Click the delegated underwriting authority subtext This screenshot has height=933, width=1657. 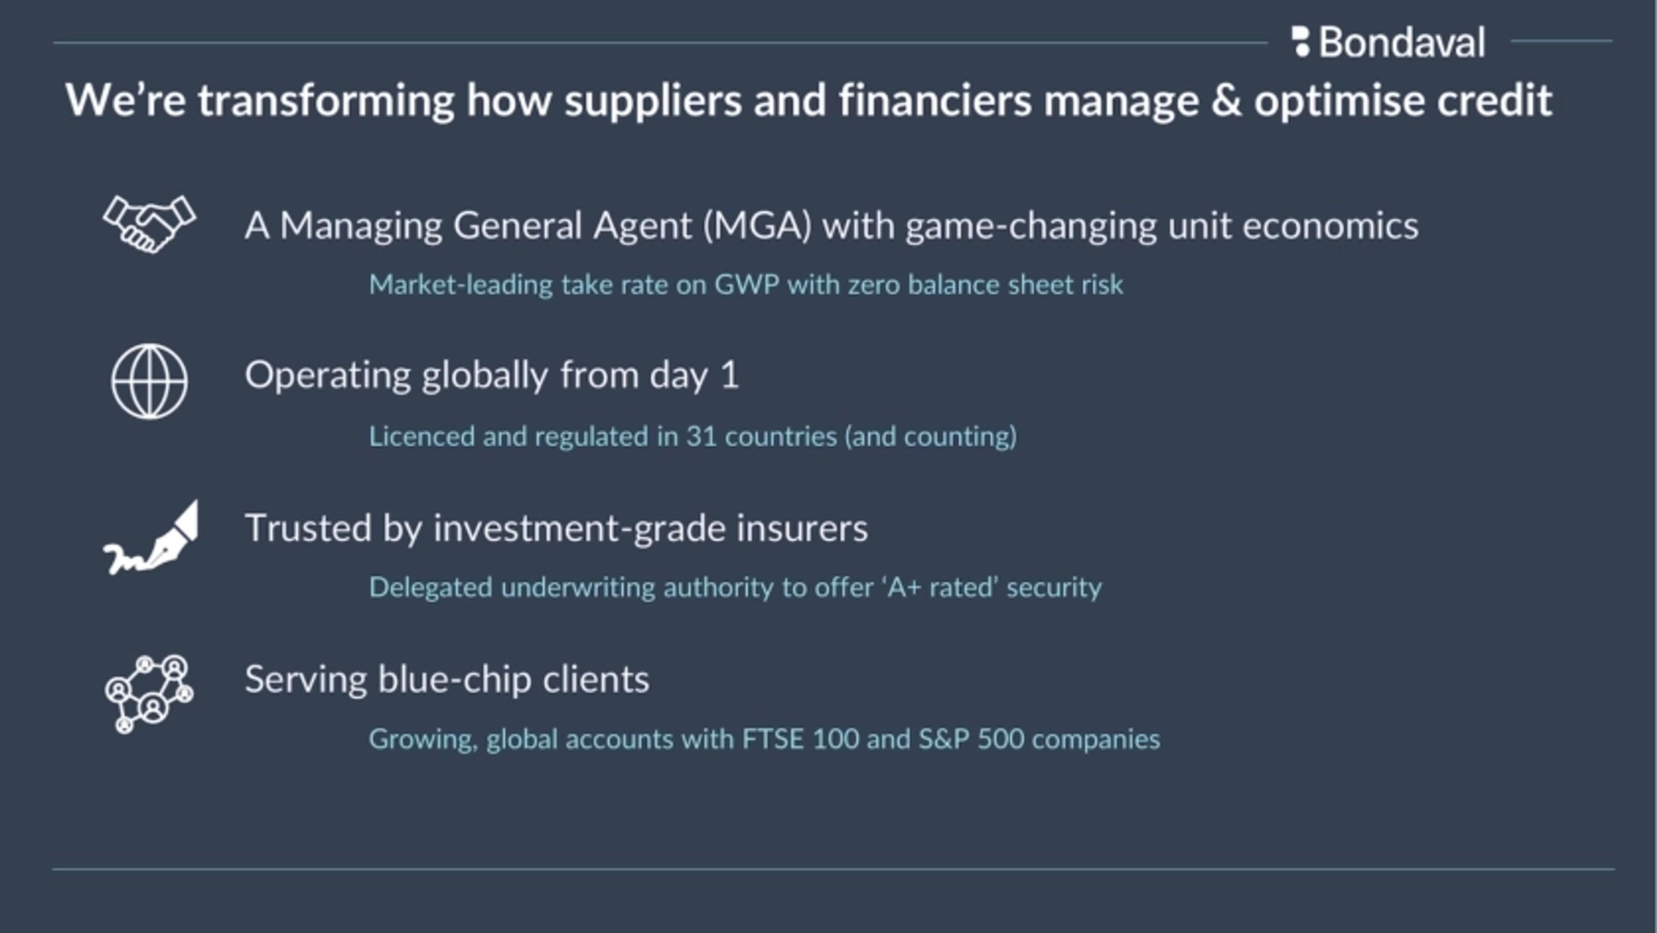point(734,587)
